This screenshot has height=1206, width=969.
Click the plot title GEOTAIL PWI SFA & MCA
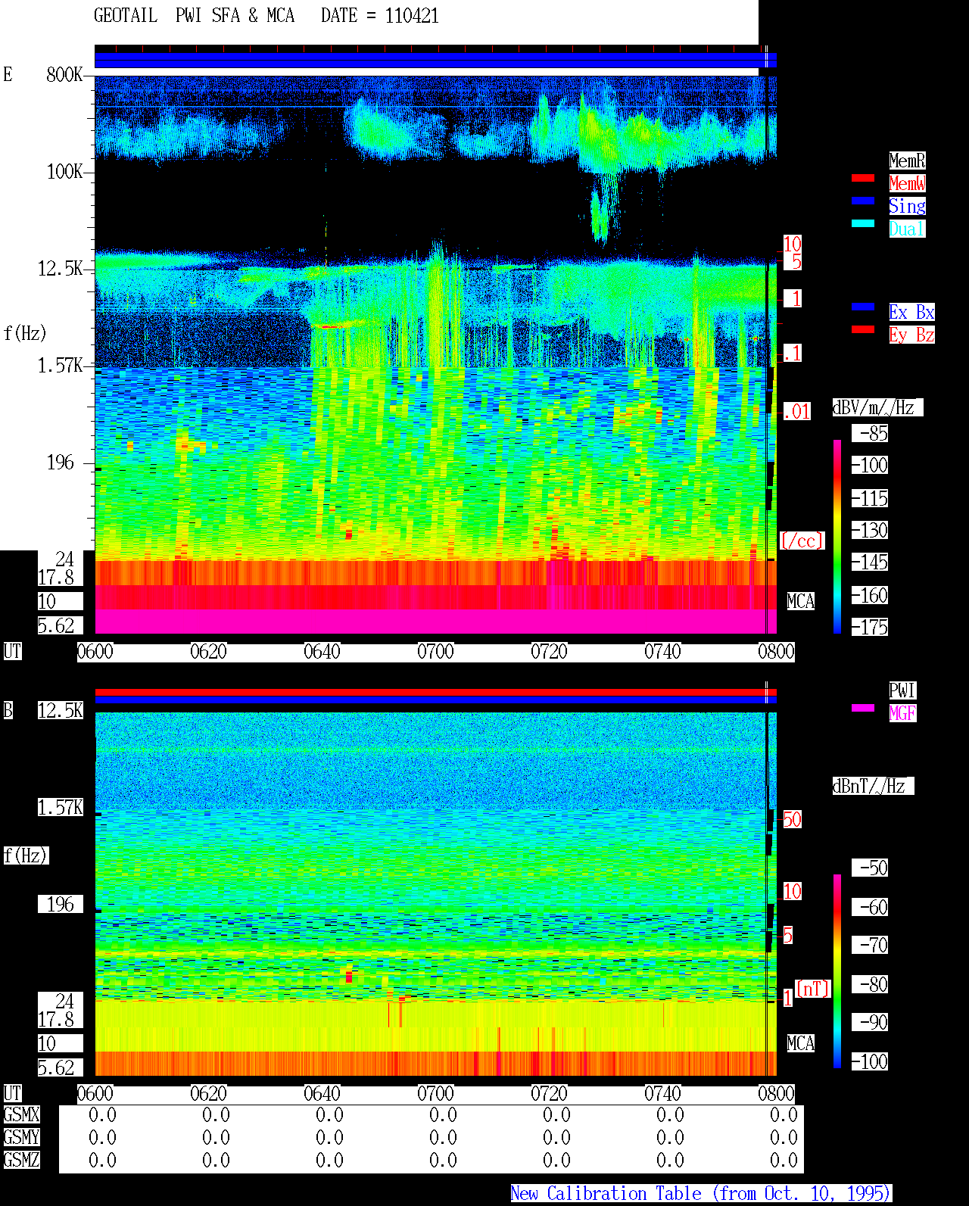click(x=194, y=16)
